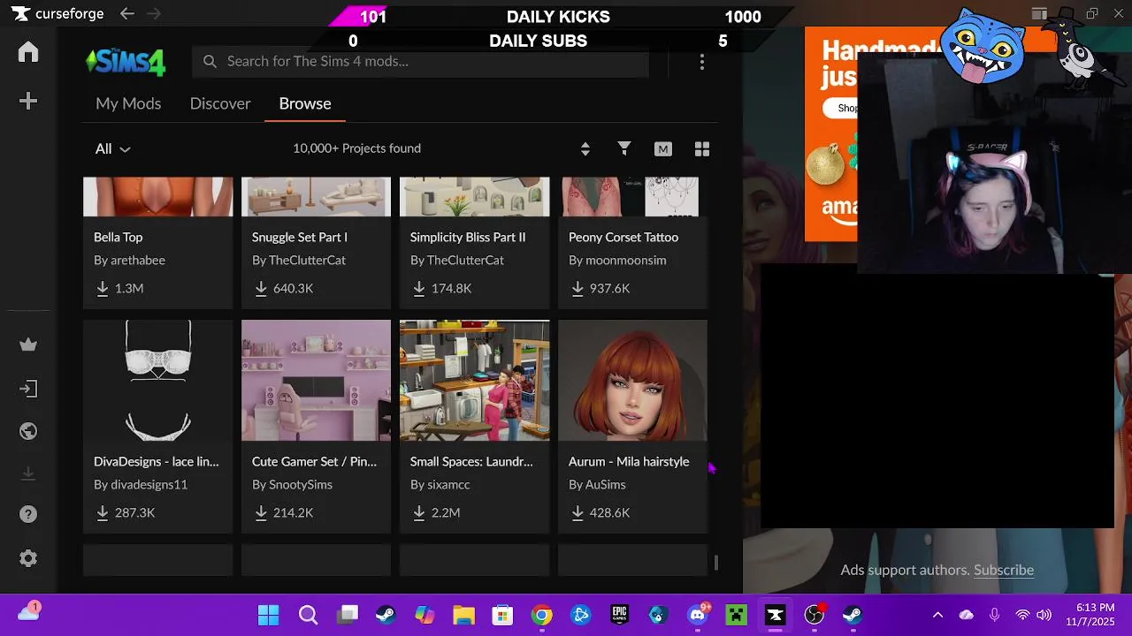
Task: Open Minecraft creeper icon in taskbar
Action: tap(736, 615)
